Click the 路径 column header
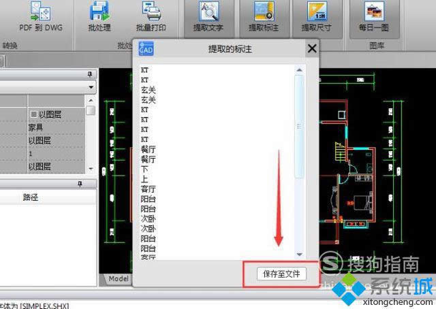436x309 pixels. [x=31, y=197]
